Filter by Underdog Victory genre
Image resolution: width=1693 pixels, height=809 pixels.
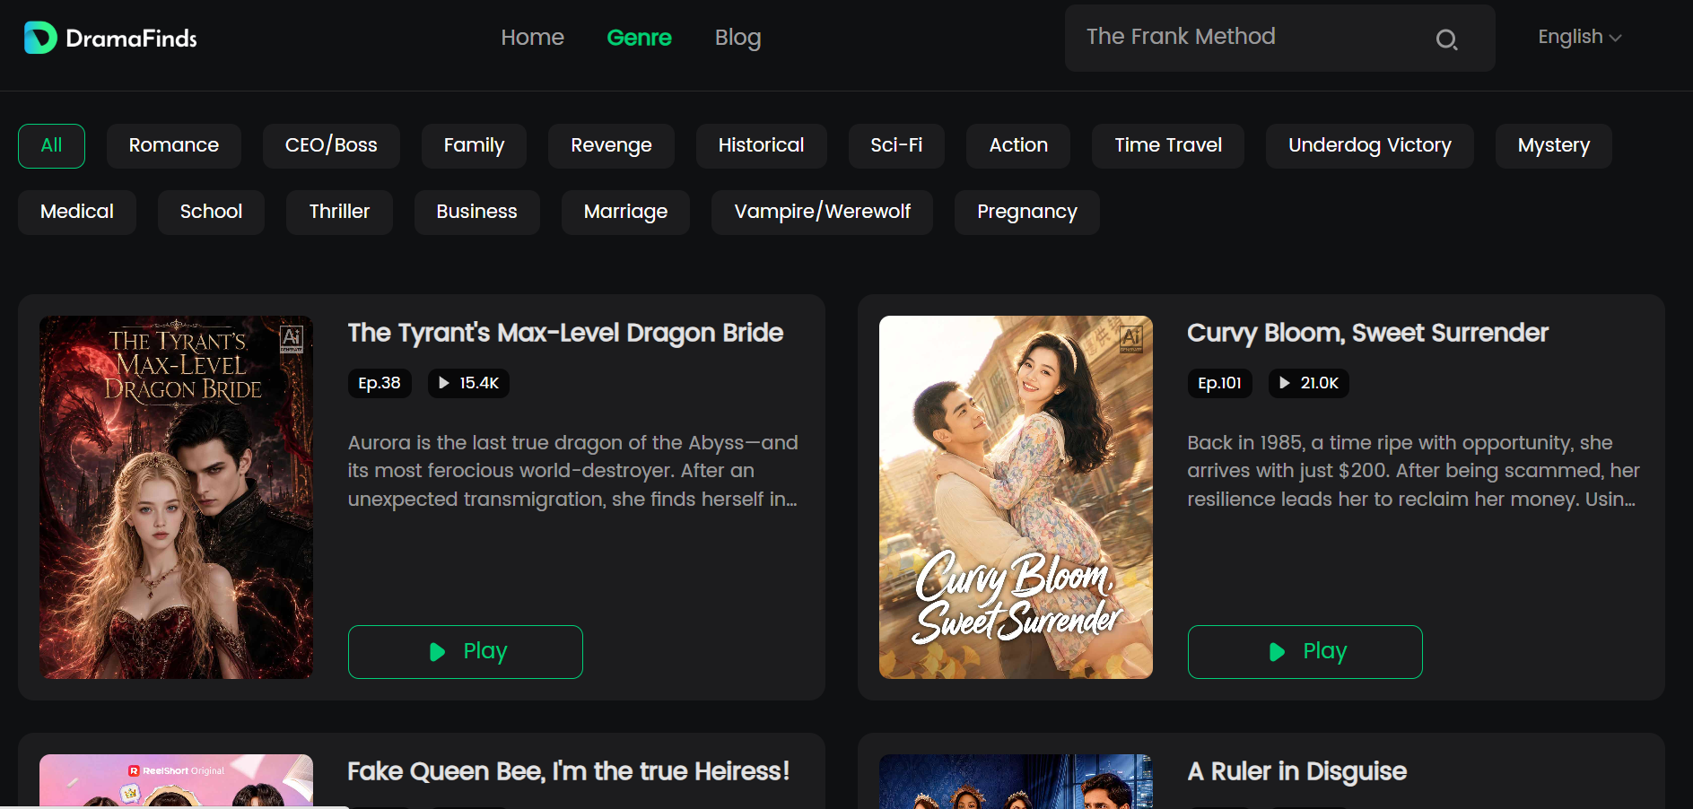point(1370,146)
